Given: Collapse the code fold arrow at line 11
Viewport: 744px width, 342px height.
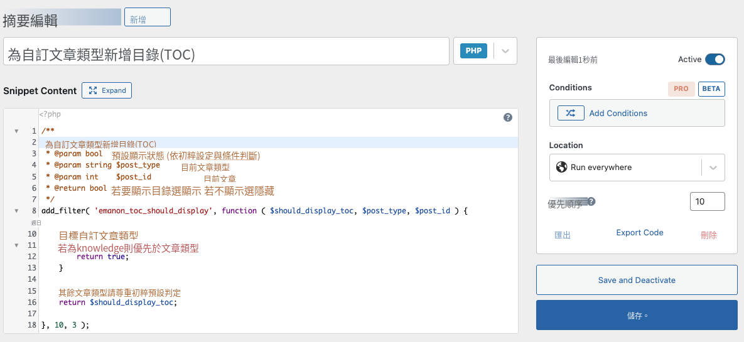Looking at the screenshot, I should (x=16, y=245).
